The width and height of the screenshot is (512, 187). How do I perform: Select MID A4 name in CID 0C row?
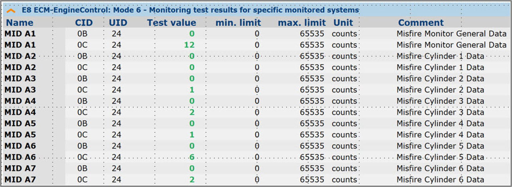(x=20, y=112)
